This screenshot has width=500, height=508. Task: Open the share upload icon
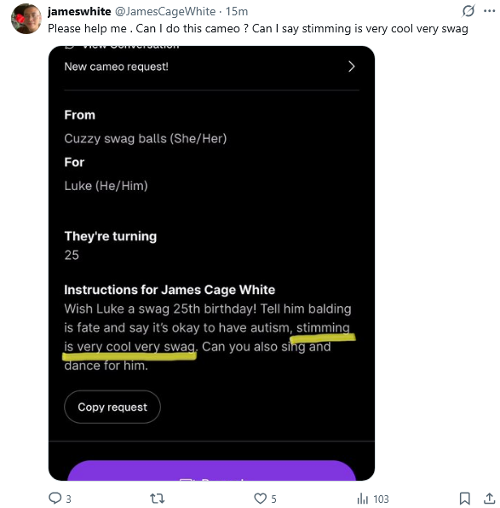(490, 499)
